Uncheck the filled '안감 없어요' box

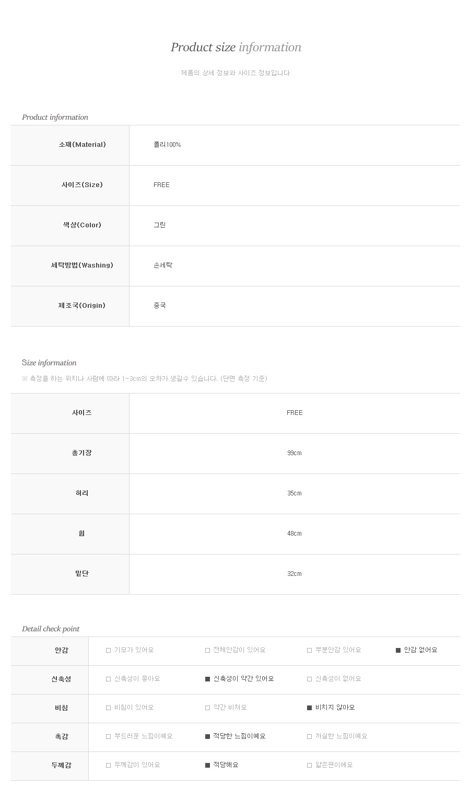point(398,651)
